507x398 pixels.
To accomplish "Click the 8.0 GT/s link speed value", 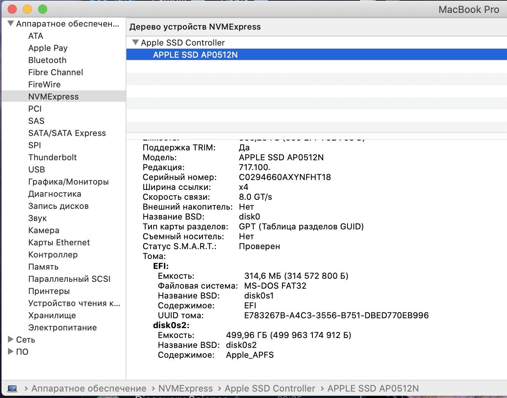I will tap(255, 197).
